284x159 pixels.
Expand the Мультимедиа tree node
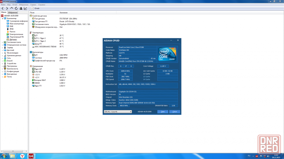click(2, 53)
